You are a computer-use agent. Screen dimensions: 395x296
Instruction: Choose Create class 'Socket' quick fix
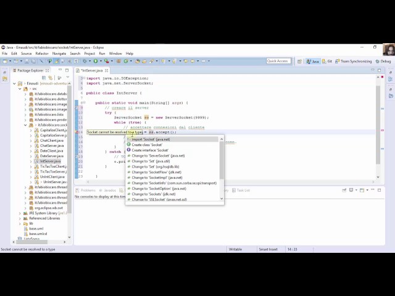click(x=172, y=145)
